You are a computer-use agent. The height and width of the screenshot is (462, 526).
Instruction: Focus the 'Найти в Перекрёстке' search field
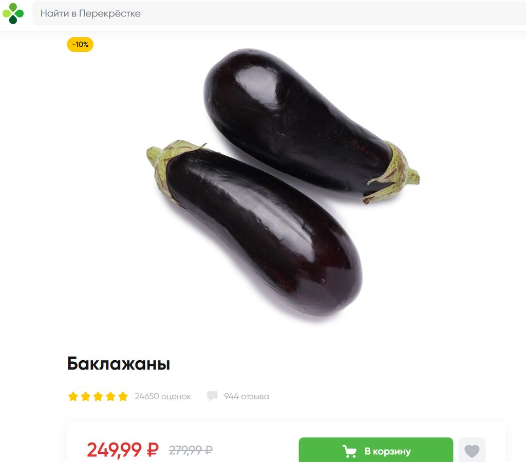(x=279, y=13)
